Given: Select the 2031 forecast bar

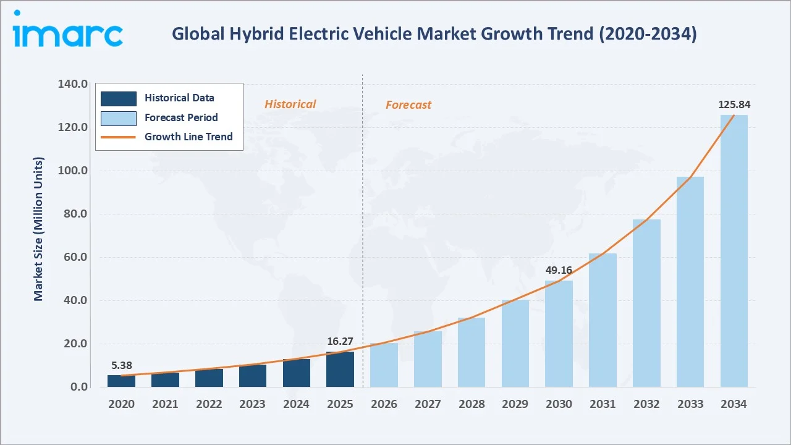Looking at the screenshot, I should click(x=603, y=321).
